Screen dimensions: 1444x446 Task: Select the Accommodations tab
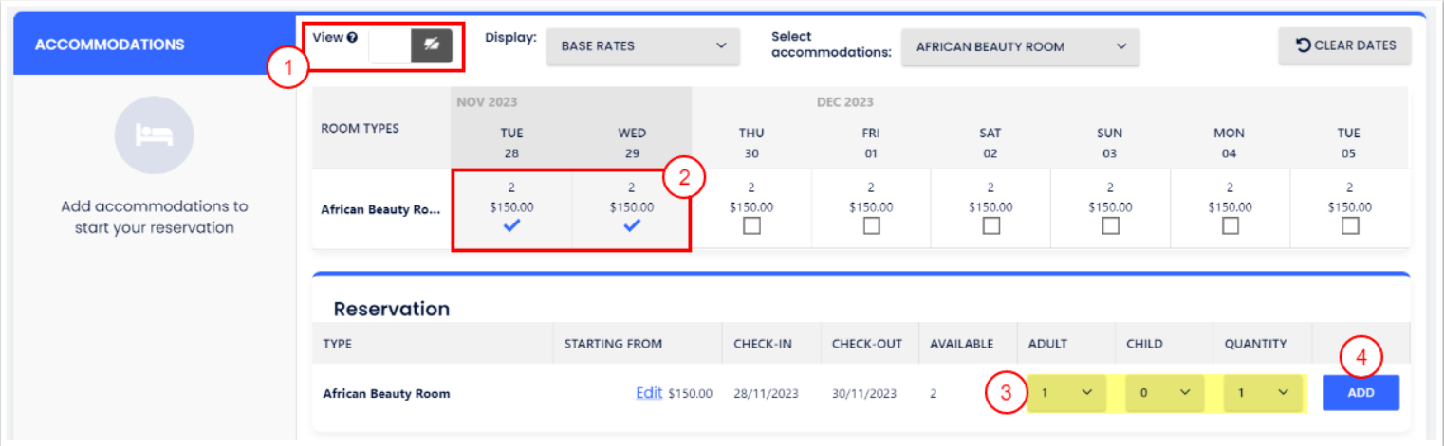coord(109,45)
